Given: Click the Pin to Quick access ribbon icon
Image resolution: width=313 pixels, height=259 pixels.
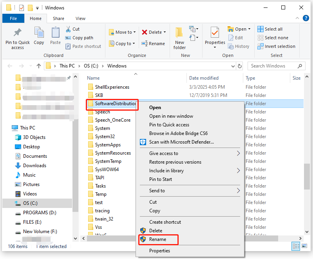Looking at the screenshot, I should (x=18, y=33).
